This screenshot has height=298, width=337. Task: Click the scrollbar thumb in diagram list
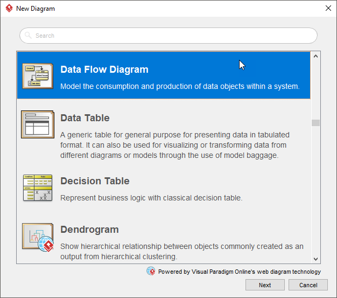coord(315,123)
